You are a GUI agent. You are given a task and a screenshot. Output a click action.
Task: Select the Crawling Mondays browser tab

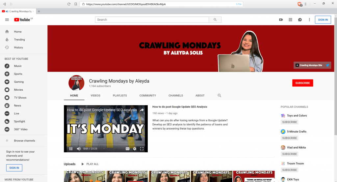[x=18, y=11]
